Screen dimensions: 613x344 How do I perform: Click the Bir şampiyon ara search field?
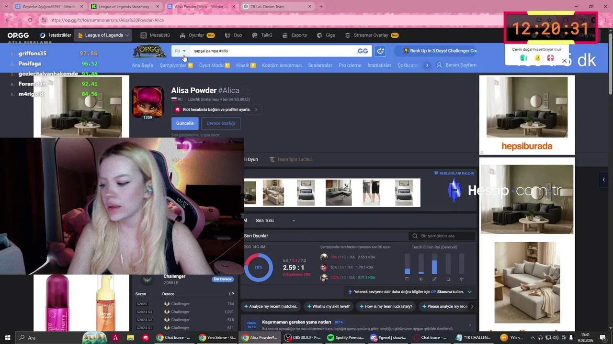pyautogui.click(x=443, y=236)
